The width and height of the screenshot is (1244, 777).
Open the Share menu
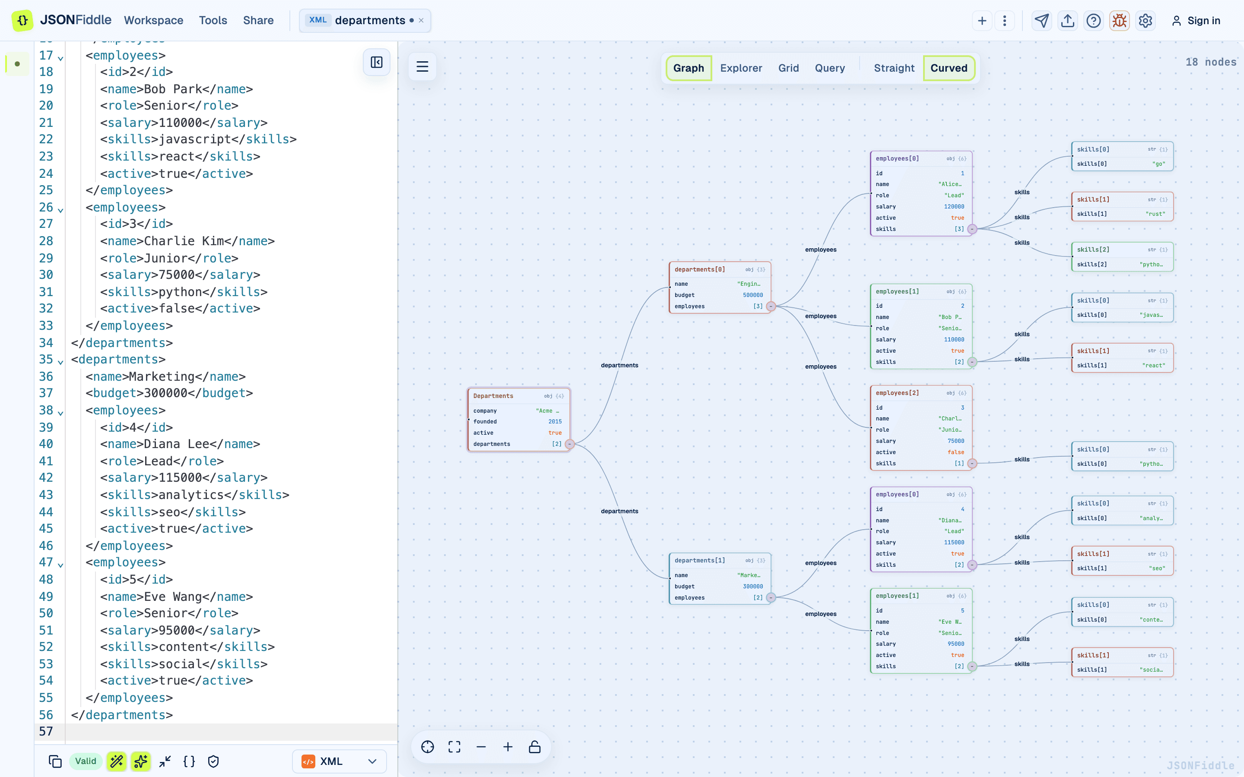point(258,21)
